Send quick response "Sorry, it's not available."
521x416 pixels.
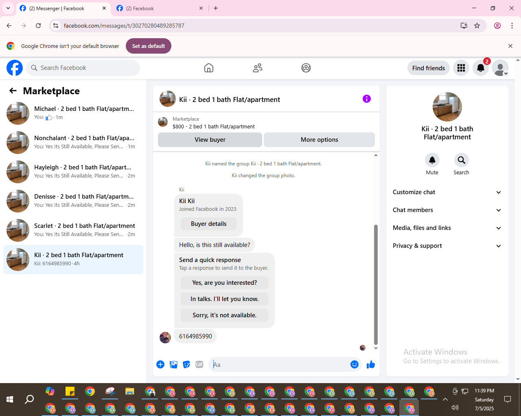pyautogui.click(x=225, y=315)
